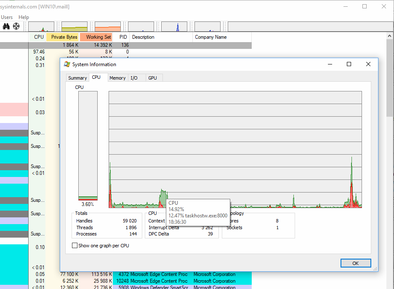Click the binoculars Find Handle icon

[x=6, y=27]
